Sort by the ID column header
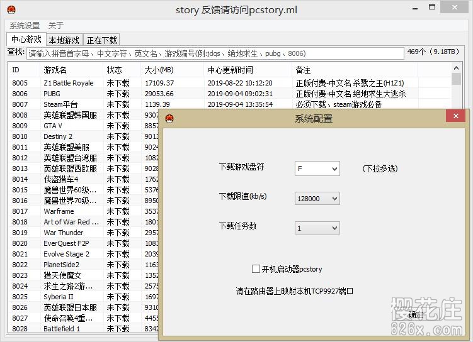This screenshot has width=473, height=342. coord(24,70)
